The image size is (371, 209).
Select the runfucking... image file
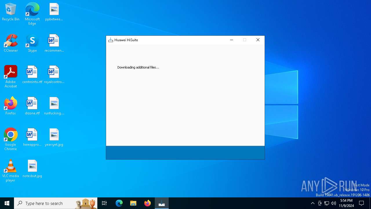coord(54,106)
